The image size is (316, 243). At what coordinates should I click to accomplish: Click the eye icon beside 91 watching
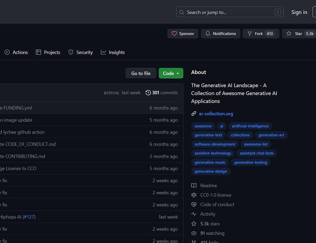coord(194,233)
